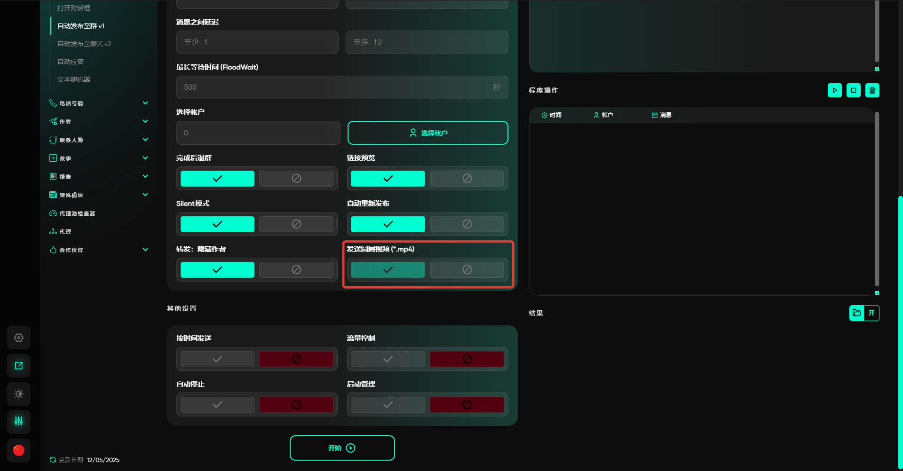The image size is (903, 471).
Task: Select 文本随机器 in the sidebar
Action: click(x=74, y=79)
